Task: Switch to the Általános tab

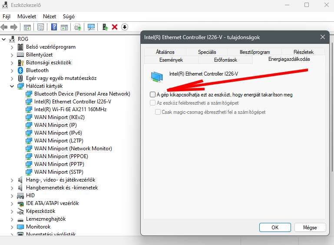Action: coord(165,52)
